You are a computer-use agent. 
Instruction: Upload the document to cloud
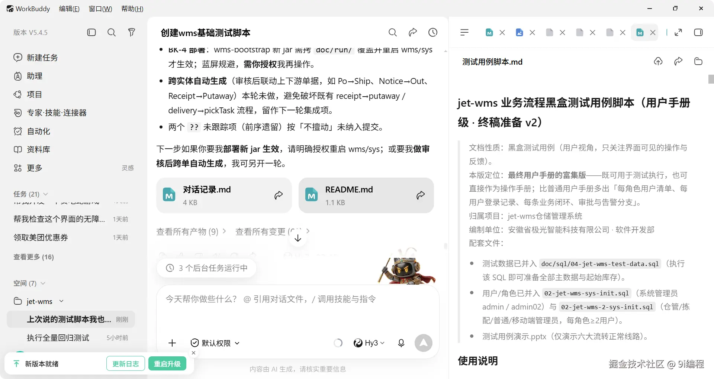click(658, 61)
